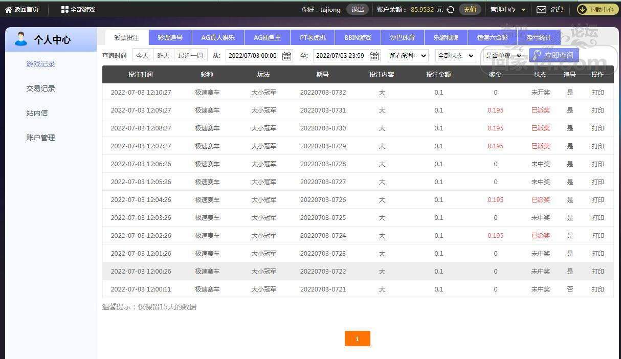
Task: Click the 下载中心 download icon
Action: [583, 9]
